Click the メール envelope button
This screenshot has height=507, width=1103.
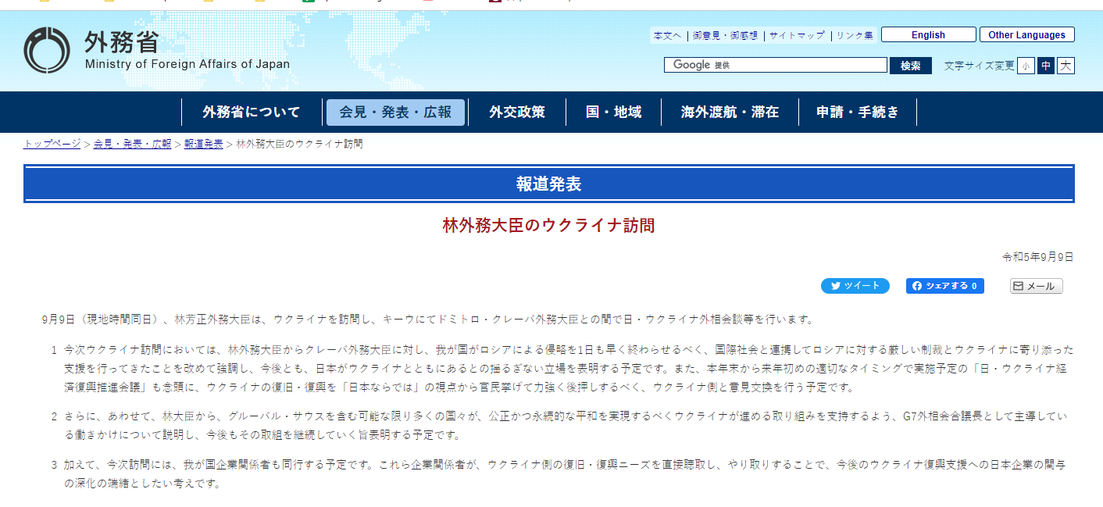tap(1036, 286)
